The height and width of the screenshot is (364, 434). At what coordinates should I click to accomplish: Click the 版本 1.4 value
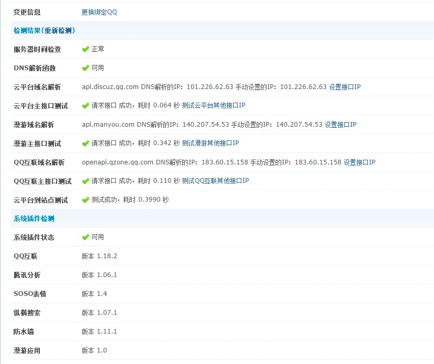click(94, 294)
